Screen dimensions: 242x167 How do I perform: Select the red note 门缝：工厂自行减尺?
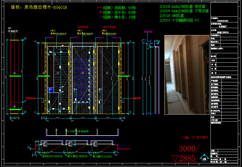pos(195,137)
